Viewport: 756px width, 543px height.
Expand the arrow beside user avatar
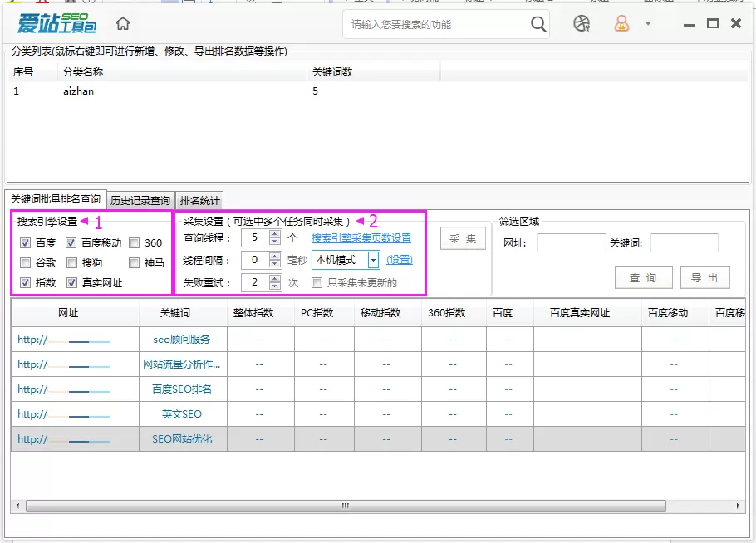[648, 23]
